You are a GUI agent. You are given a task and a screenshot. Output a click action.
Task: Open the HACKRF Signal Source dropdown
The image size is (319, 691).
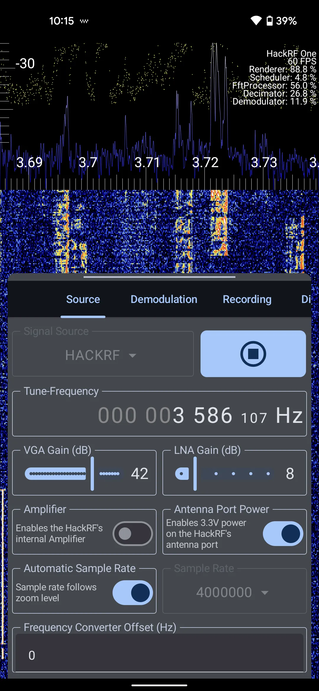click(100, 355)
